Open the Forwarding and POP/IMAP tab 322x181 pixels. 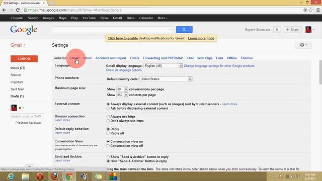tap(163, 58)
